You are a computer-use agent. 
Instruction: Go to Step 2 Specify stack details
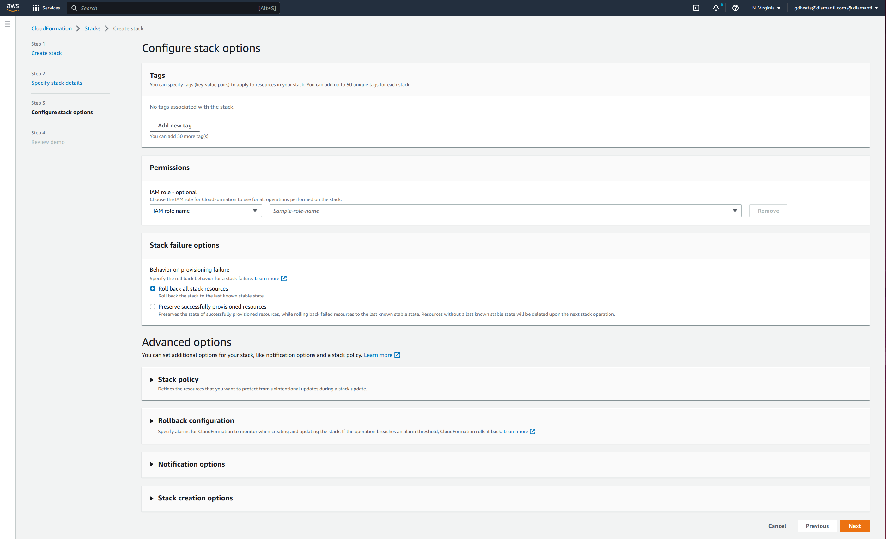tap(57, 83)
